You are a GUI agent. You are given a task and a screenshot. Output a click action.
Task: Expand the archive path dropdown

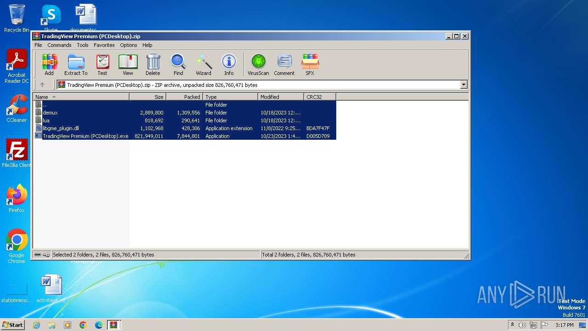click(x=464, y=85)
